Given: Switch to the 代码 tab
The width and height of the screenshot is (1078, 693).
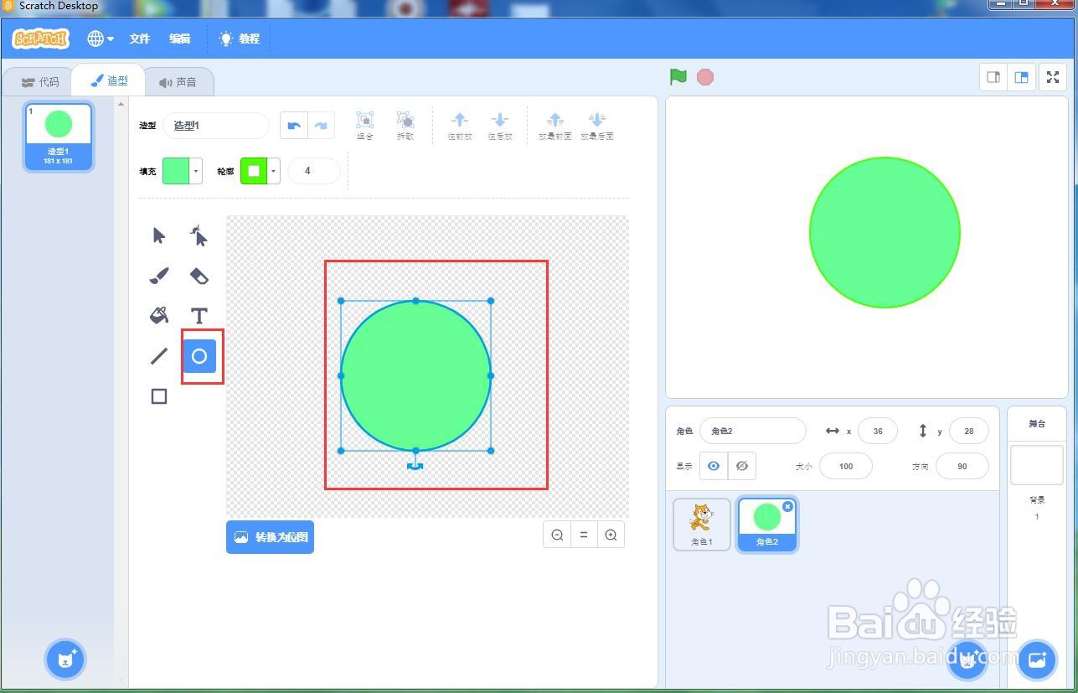Looking at the screenshot, I should pos(40,82).
